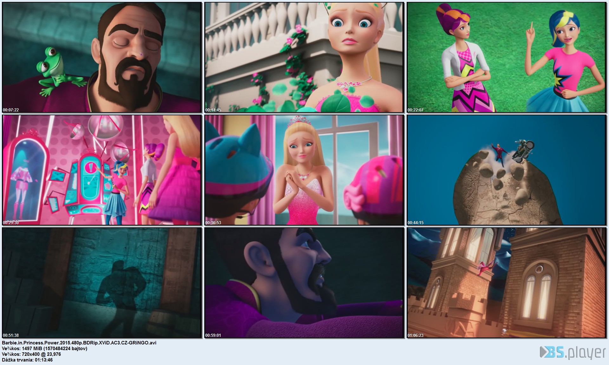The width and height of the screenshot is (609, 365).
Task: Click the 01:06:23 castle tower thumbnail
Action: click(x=506, y=283)
